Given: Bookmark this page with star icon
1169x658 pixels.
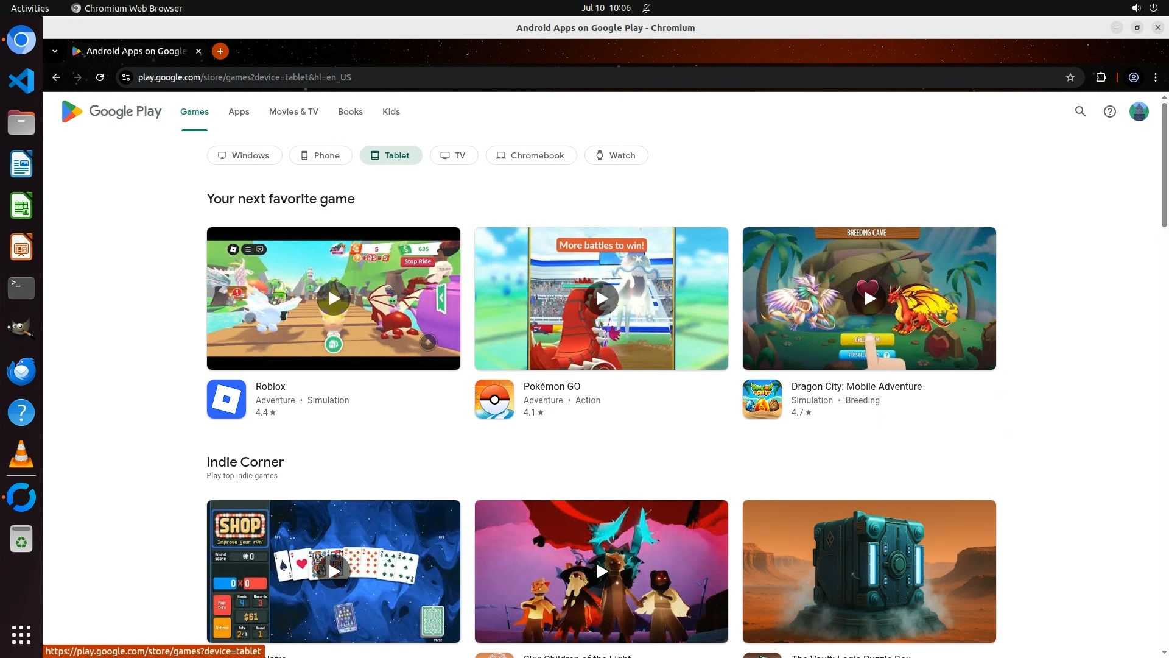Looking at the screenshot, I should 1070,77.
